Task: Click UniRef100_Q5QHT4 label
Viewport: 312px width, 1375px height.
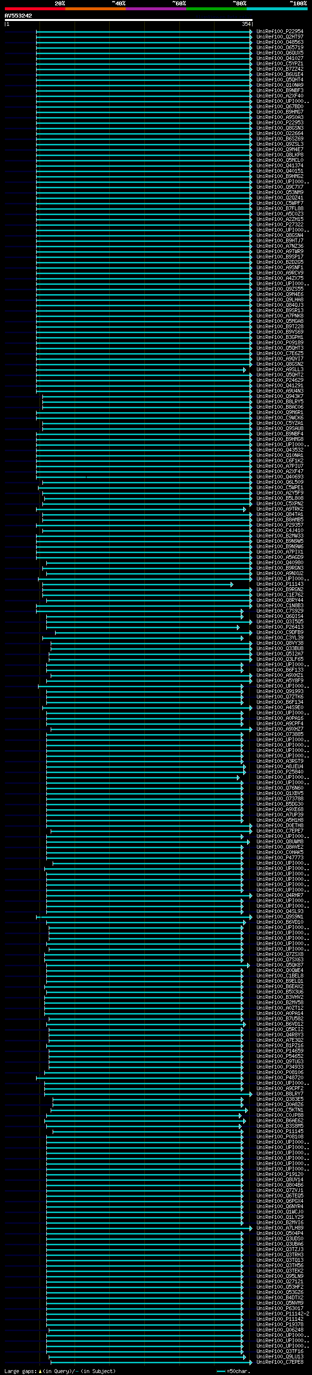Action: click(279, 80)
